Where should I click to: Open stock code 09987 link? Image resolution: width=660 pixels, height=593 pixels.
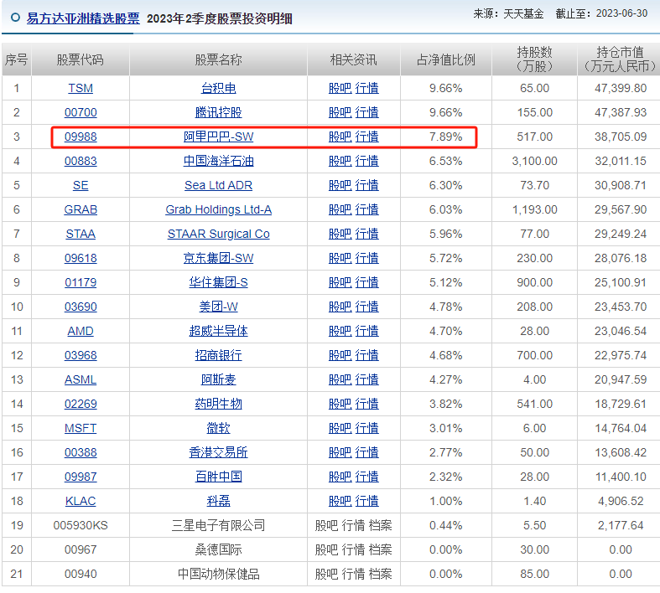81,477
